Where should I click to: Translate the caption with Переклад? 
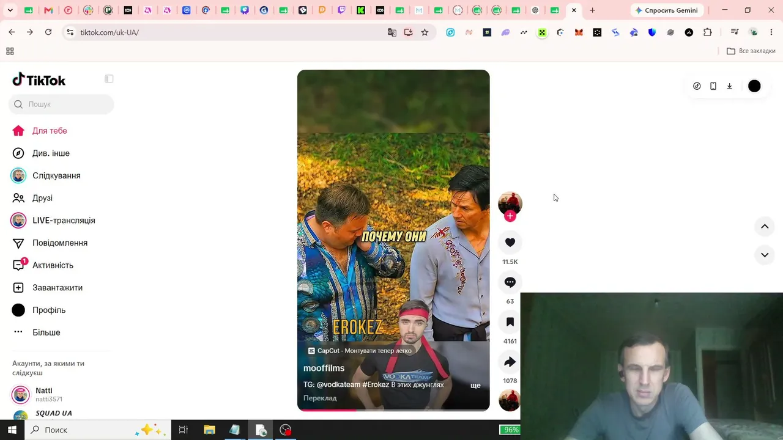coord(320,398)
